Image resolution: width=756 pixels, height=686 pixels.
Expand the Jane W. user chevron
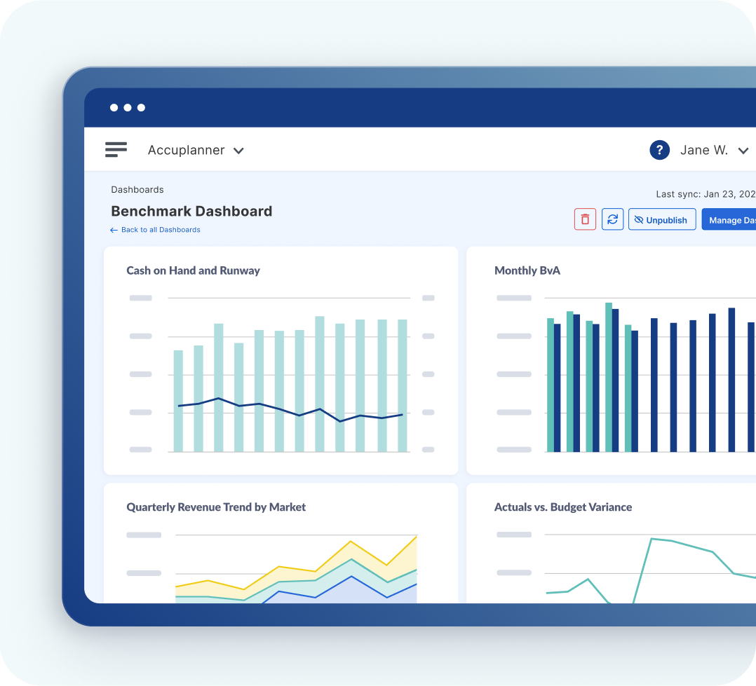pos(743,151)
